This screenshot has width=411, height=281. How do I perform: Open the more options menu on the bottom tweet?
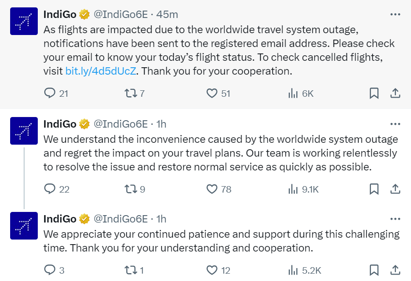coord(395,218)
